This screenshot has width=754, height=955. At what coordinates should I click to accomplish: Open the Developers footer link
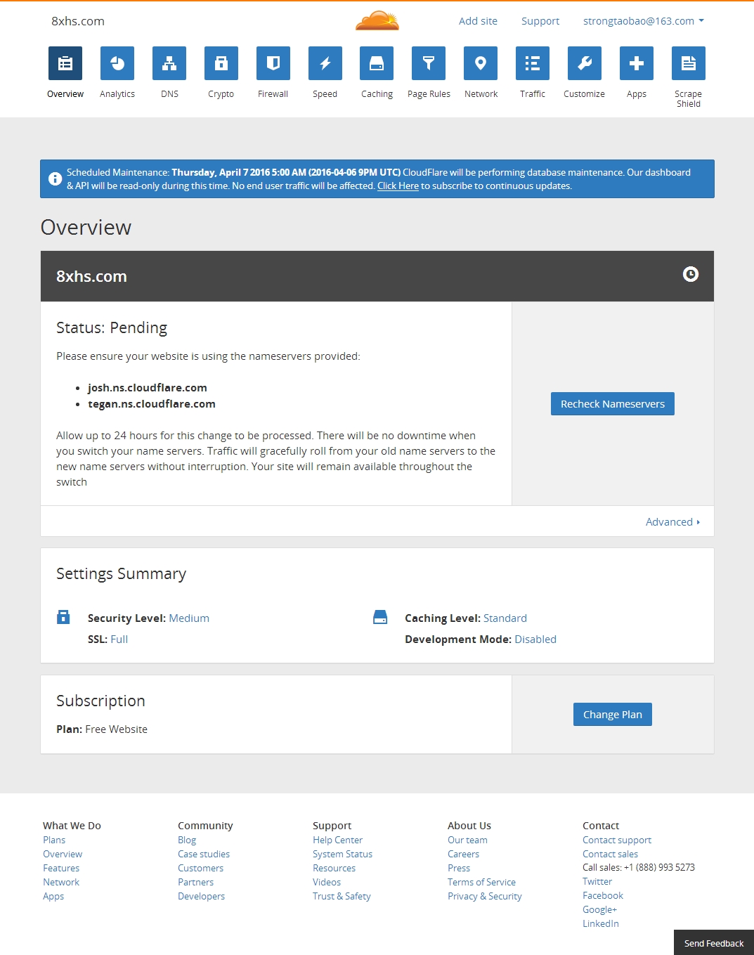202,897
